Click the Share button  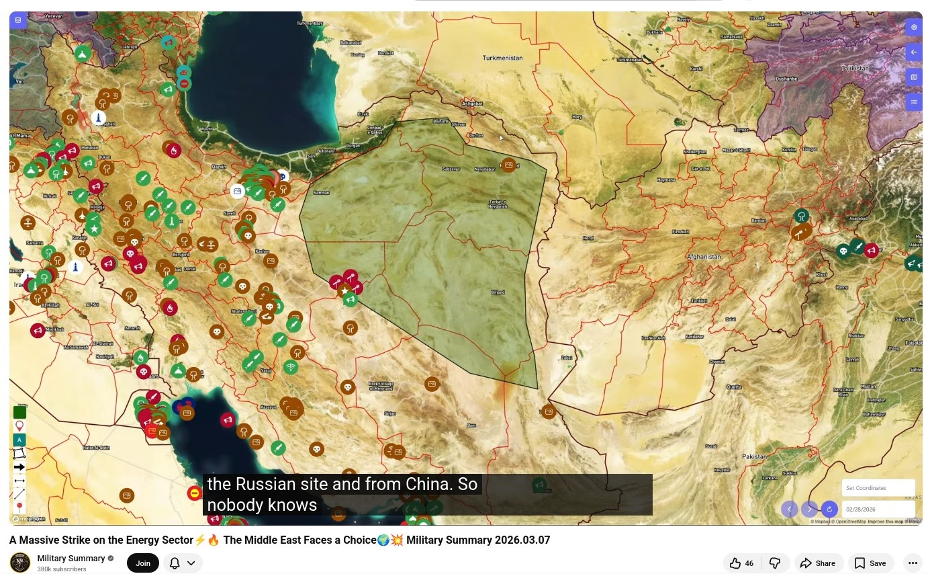[x=817, y=563]
